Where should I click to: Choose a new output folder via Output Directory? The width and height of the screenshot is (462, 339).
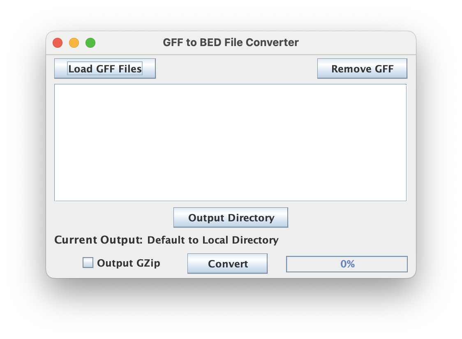coord(230,217)
